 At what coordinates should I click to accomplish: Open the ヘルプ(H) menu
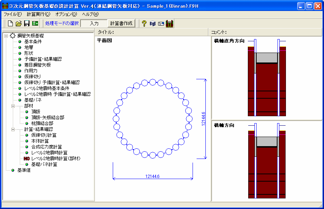pyautogui.click(x=90, y=14)
